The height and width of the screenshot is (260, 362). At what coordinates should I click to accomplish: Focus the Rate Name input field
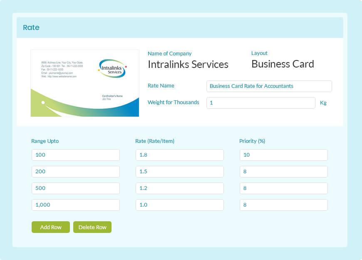pyautogui.click(x=269, y=86)
